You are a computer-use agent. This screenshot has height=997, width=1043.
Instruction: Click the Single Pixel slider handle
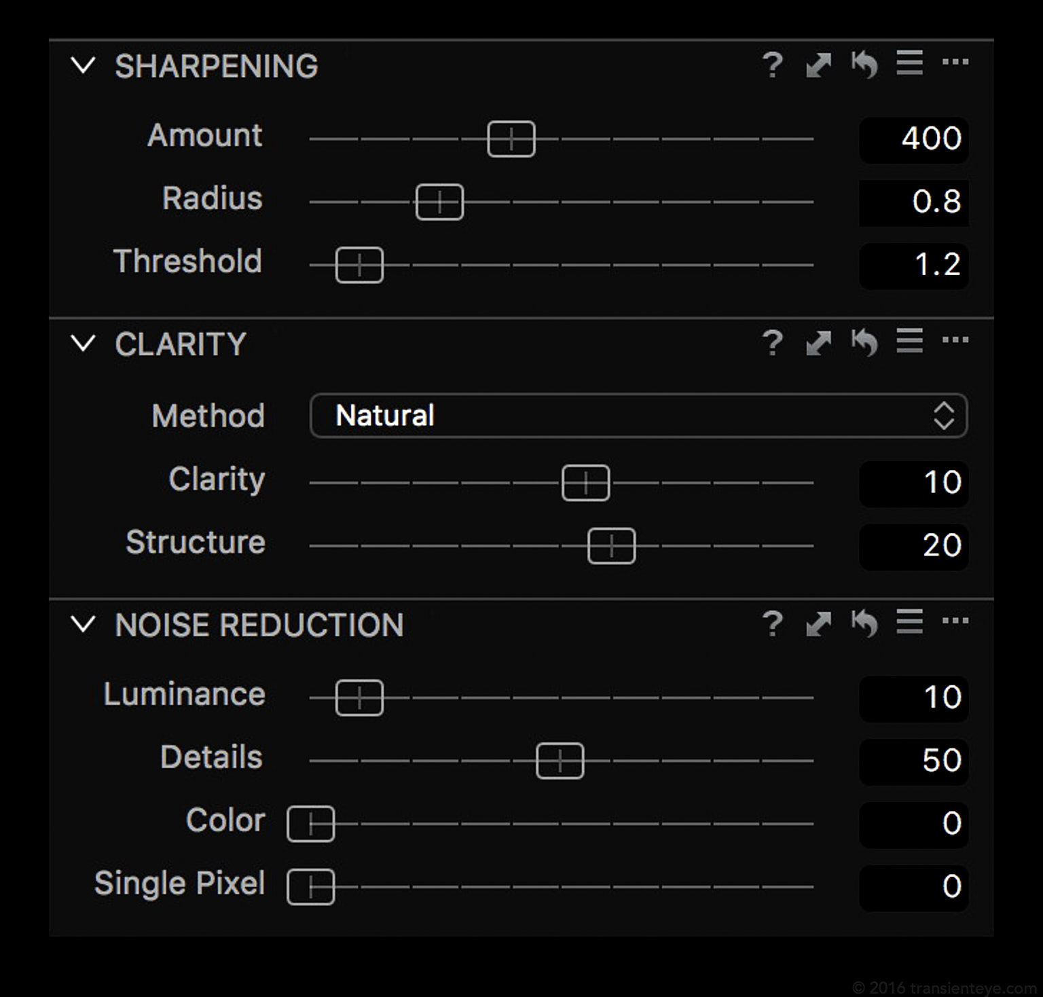click(x=311, y=887)
